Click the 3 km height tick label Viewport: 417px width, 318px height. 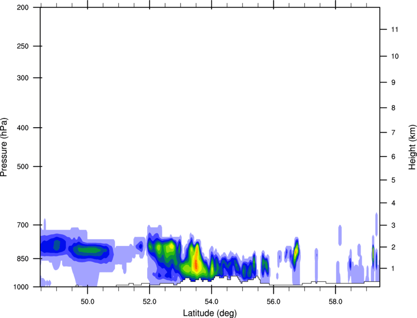pyautogui.click(x=393, y=225)
